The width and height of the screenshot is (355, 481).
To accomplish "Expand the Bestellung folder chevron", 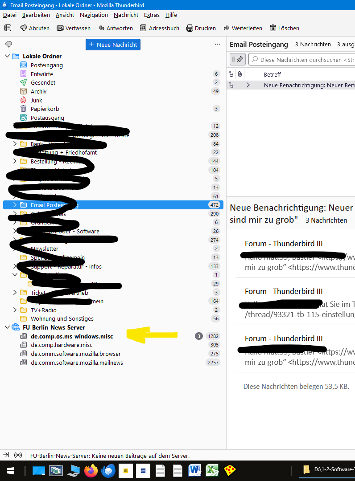I will (15, 161).
